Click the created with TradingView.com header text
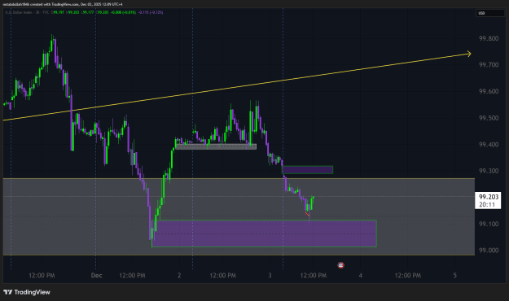This screenshot has width=509, height=301. pyautogui.click(x=63, y=4)
